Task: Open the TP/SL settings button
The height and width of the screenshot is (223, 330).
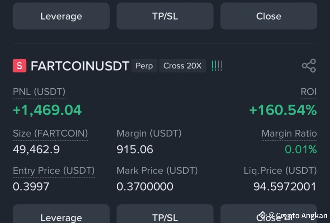Action: [x=165, y=16]
